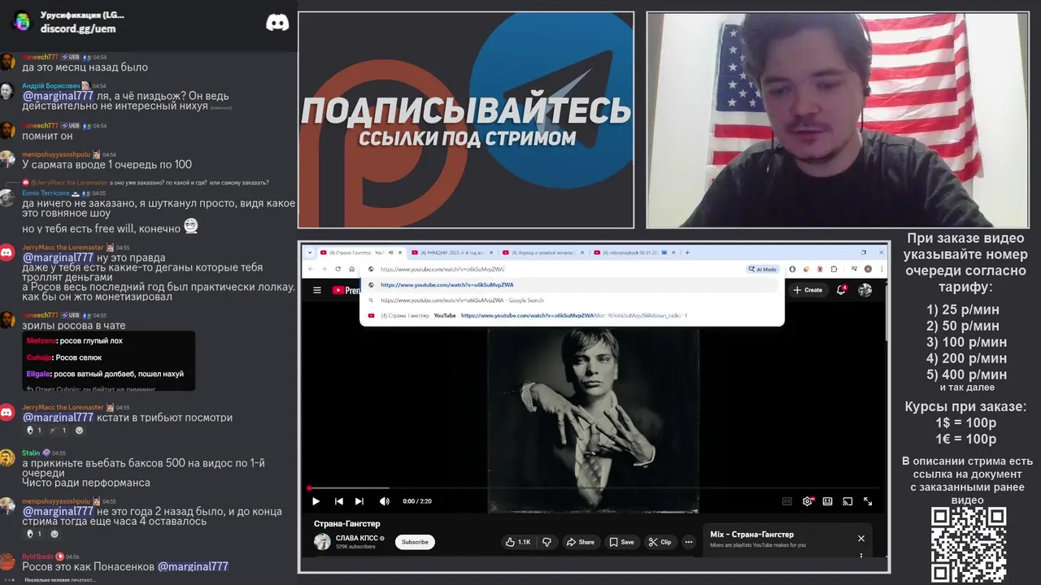Open browser media controls icon

(855, 269)
